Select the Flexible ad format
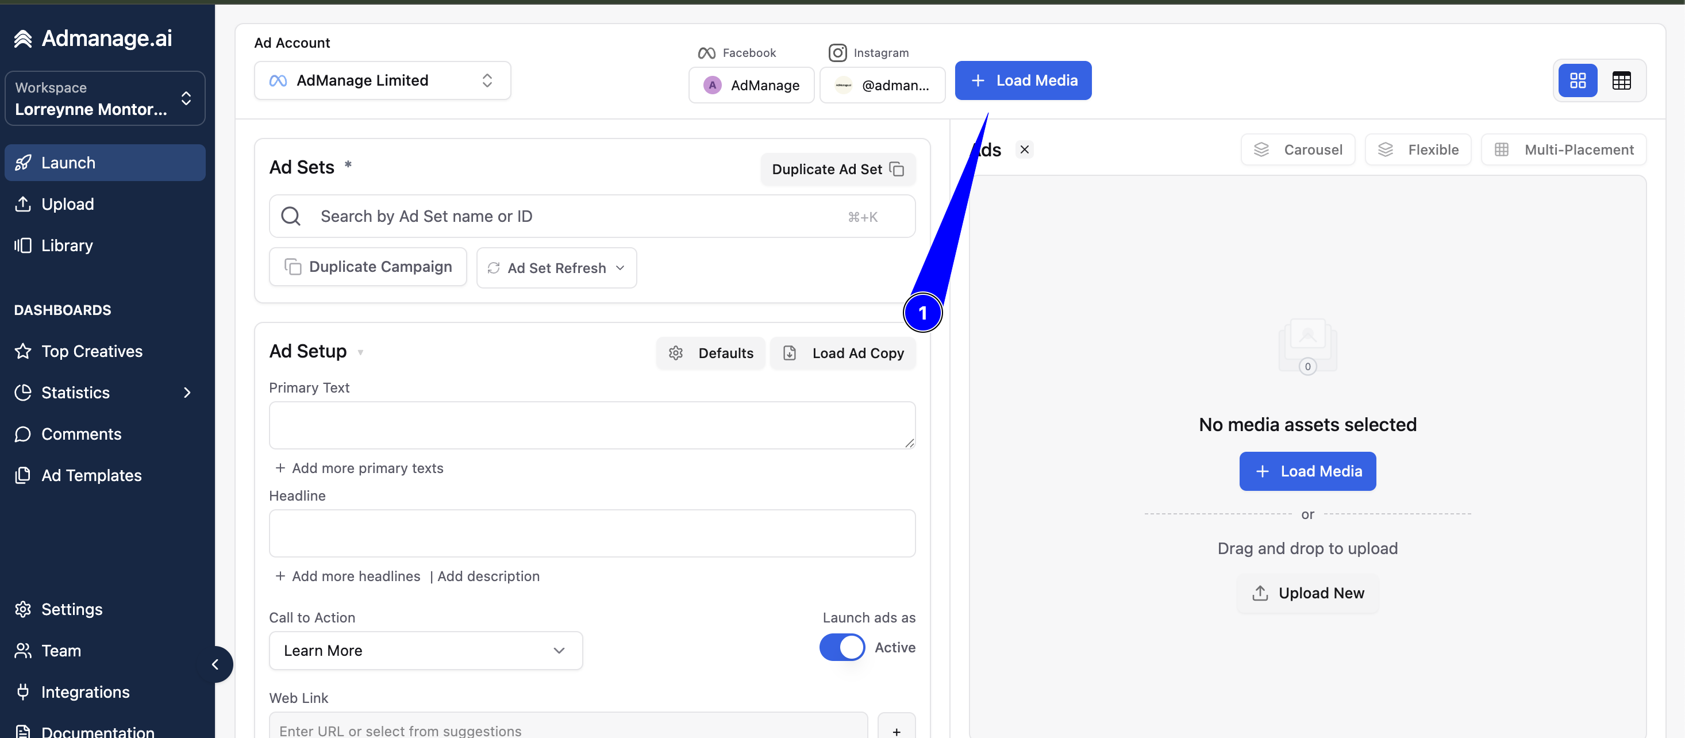This screenshot has height=738, width=1685. coord(1417,150)
